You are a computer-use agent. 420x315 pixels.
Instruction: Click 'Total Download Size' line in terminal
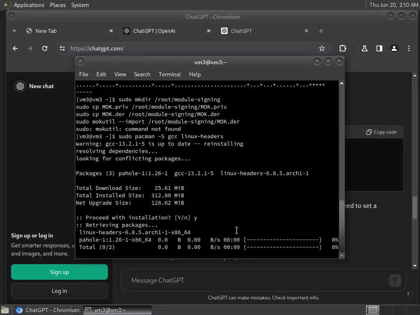point(130,188)
